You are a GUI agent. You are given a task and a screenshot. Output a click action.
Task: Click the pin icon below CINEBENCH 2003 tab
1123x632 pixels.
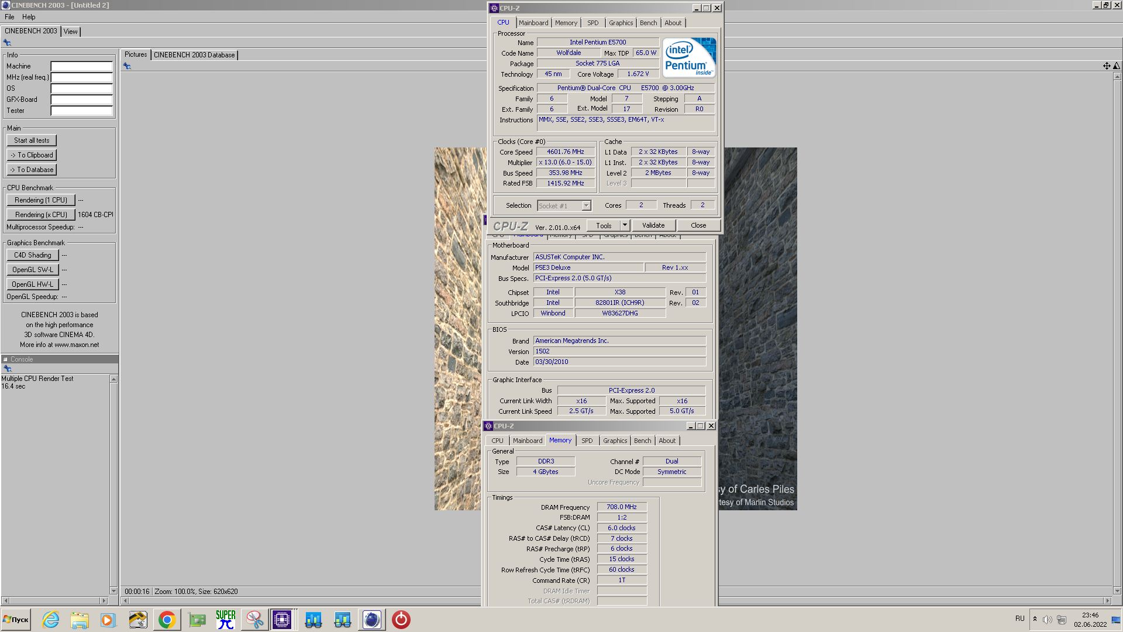point(7,43)
